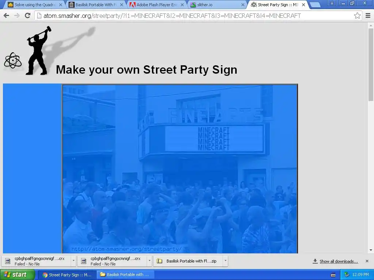Click the hammer-swinging man logo
The height and width of the screenshot is (280, 374).
(38, 51)
